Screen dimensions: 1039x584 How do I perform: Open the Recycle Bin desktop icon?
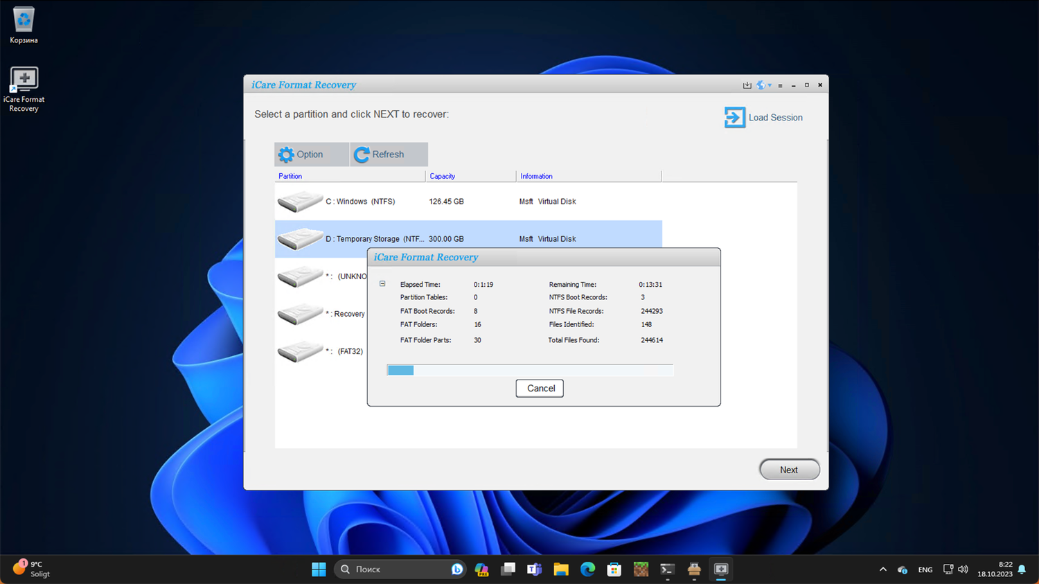point(24,26)
